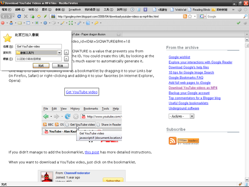Click the tags input field in bookmark dialog

pyautogui.click(x=39, y=59)
